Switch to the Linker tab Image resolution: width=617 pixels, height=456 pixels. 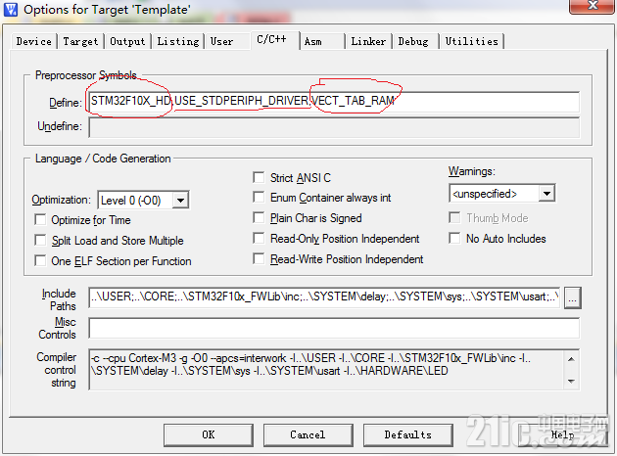click(368, 41)
